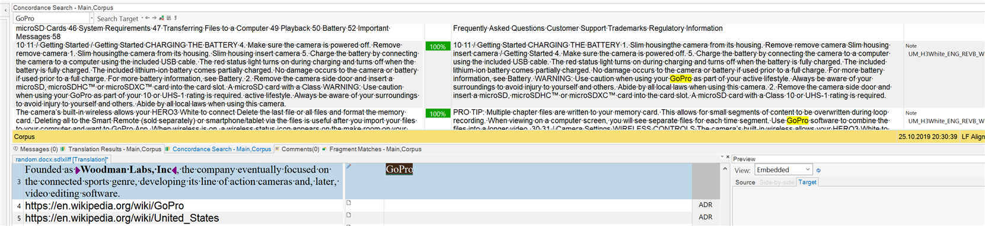Open the search term history dropdown
Screen dimensions: 985x226
[x=91, y=18]
